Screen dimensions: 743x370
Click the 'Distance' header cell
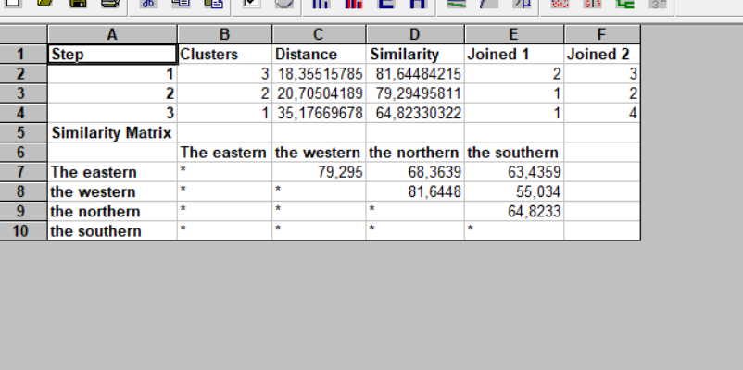pos(319,54)
